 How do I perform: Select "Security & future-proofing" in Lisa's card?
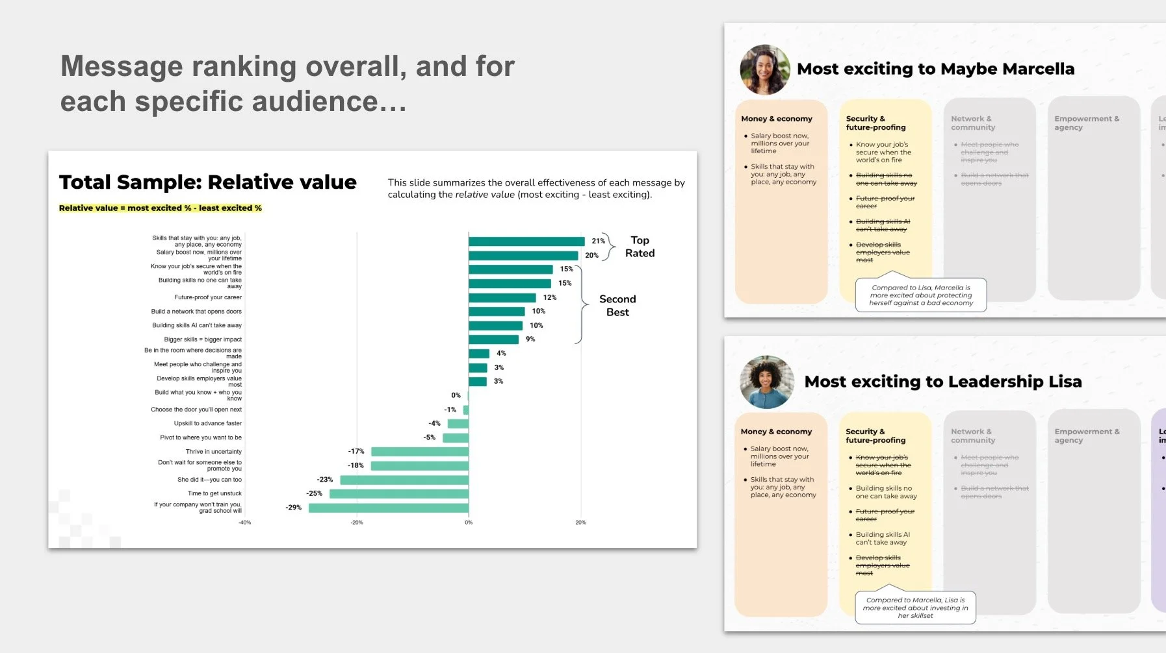pyautogui.click(x=875, y=436)
